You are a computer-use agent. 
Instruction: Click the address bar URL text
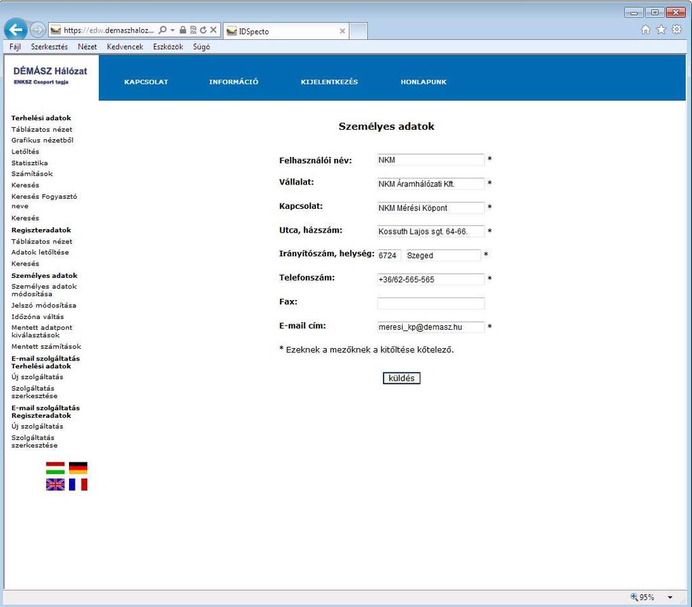(108, 30)
